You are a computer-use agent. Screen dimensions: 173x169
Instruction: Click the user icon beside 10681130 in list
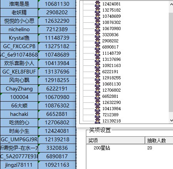pos(97,84)
